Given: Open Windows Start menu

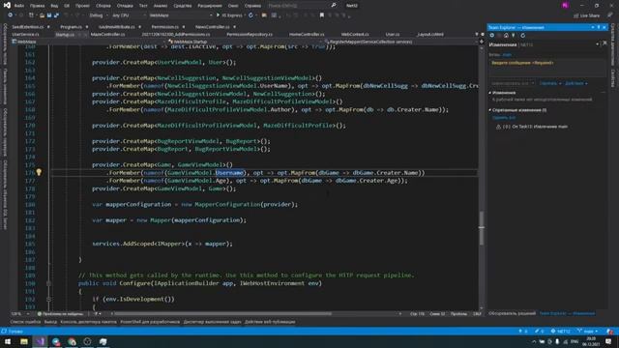Looking at the screenshot, I should click(x=8, y=341).
